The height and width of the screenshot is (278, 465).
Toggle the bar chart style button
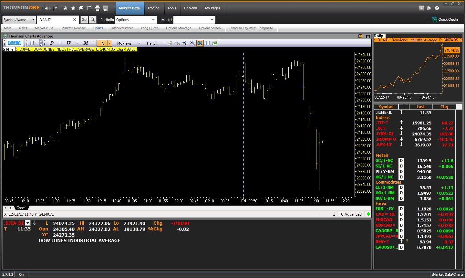click(x=200, y=43)
